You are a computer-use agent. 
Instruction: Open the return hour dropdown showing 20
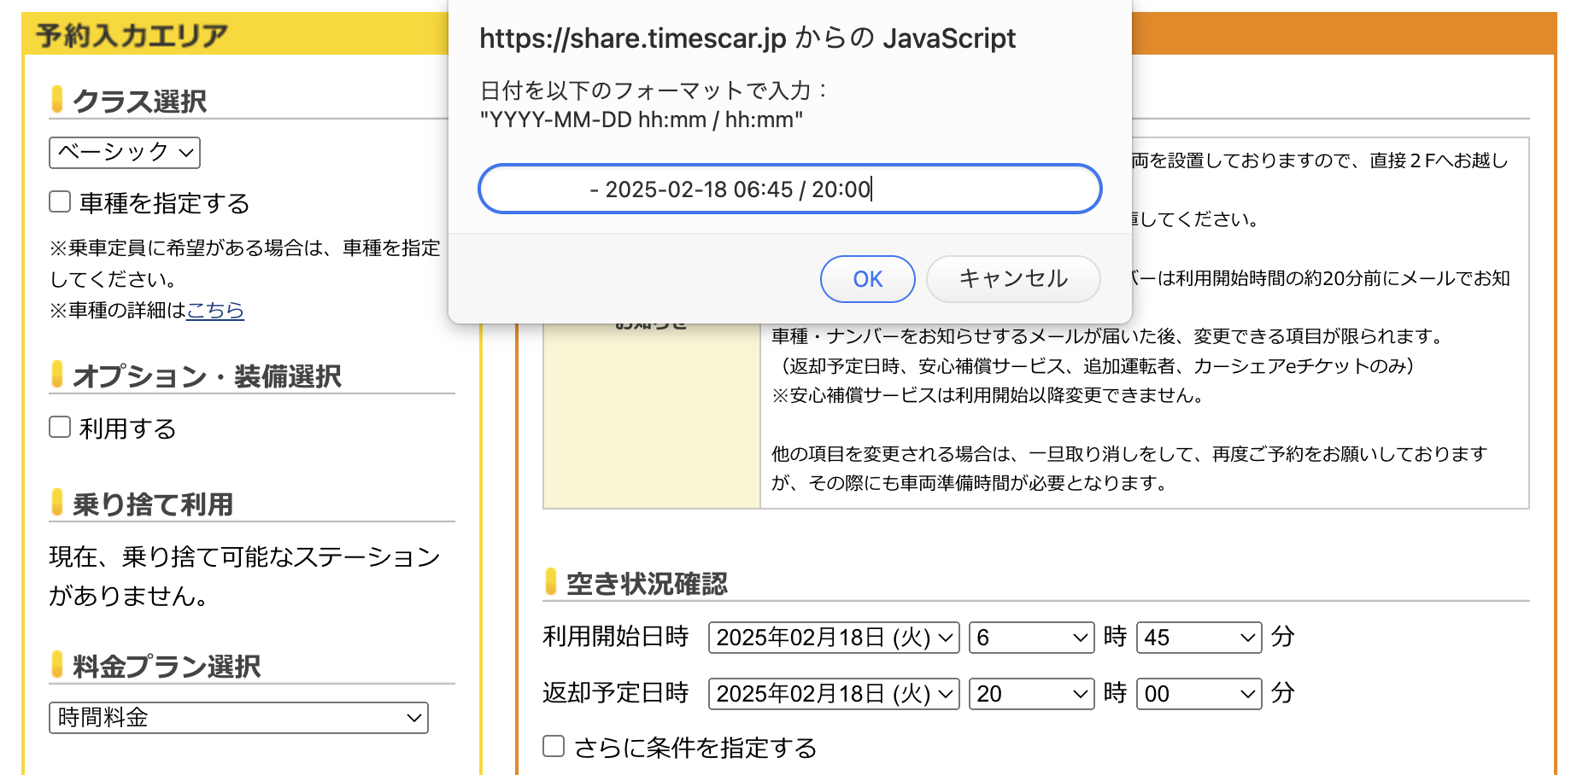[x=1029, y=694]
